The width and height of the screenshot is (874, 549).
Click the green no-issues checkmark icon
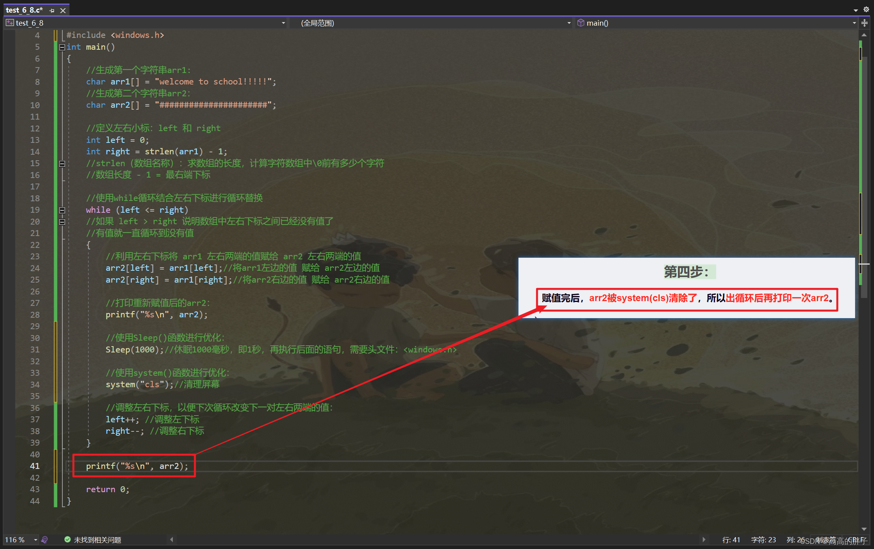[x=67, y=540]
